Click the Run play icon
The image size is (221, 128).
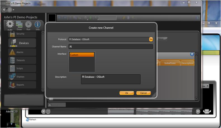click(28, 25)
